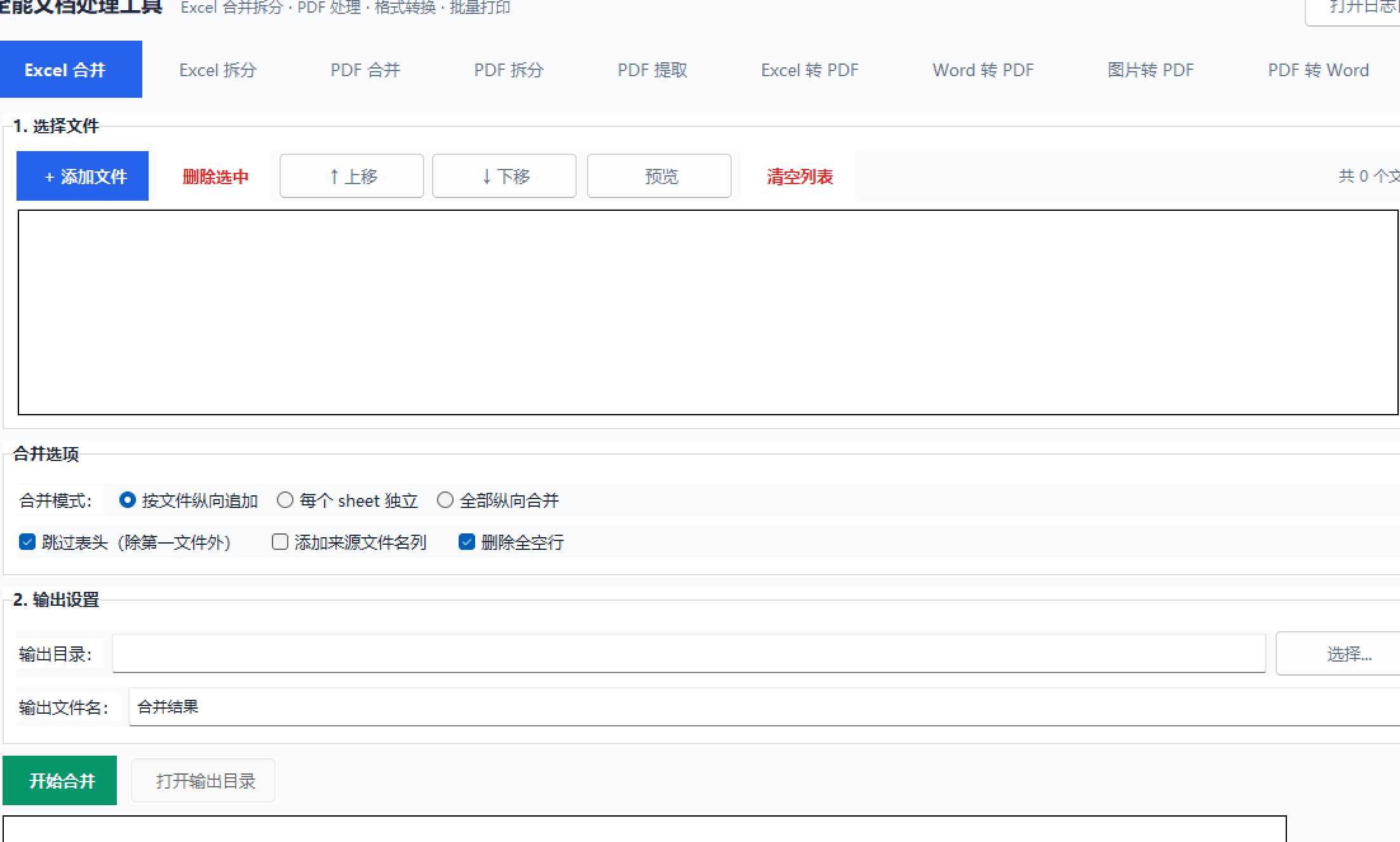Viewport: 1400px width, 842px height.
Task: Open the 图片转 PDF tab
Action: point(1150,69)
